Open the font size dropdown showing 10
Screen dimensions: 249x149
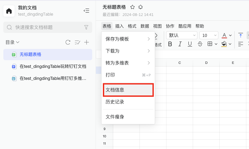tap(209, 35)
